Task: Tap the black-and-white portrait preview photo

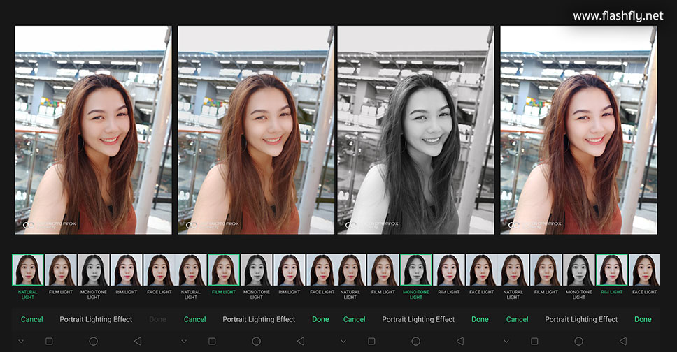Action: tap(415, 130)
